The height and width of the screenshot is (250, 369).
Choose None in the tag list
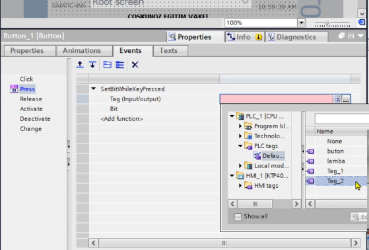[335, 142]
